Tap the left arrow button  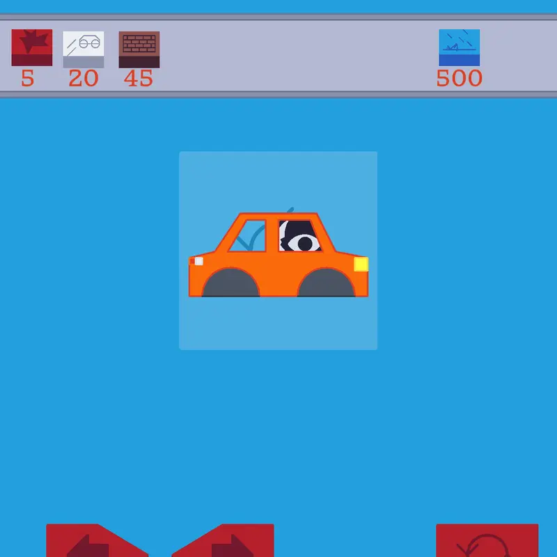coord(97,540)
